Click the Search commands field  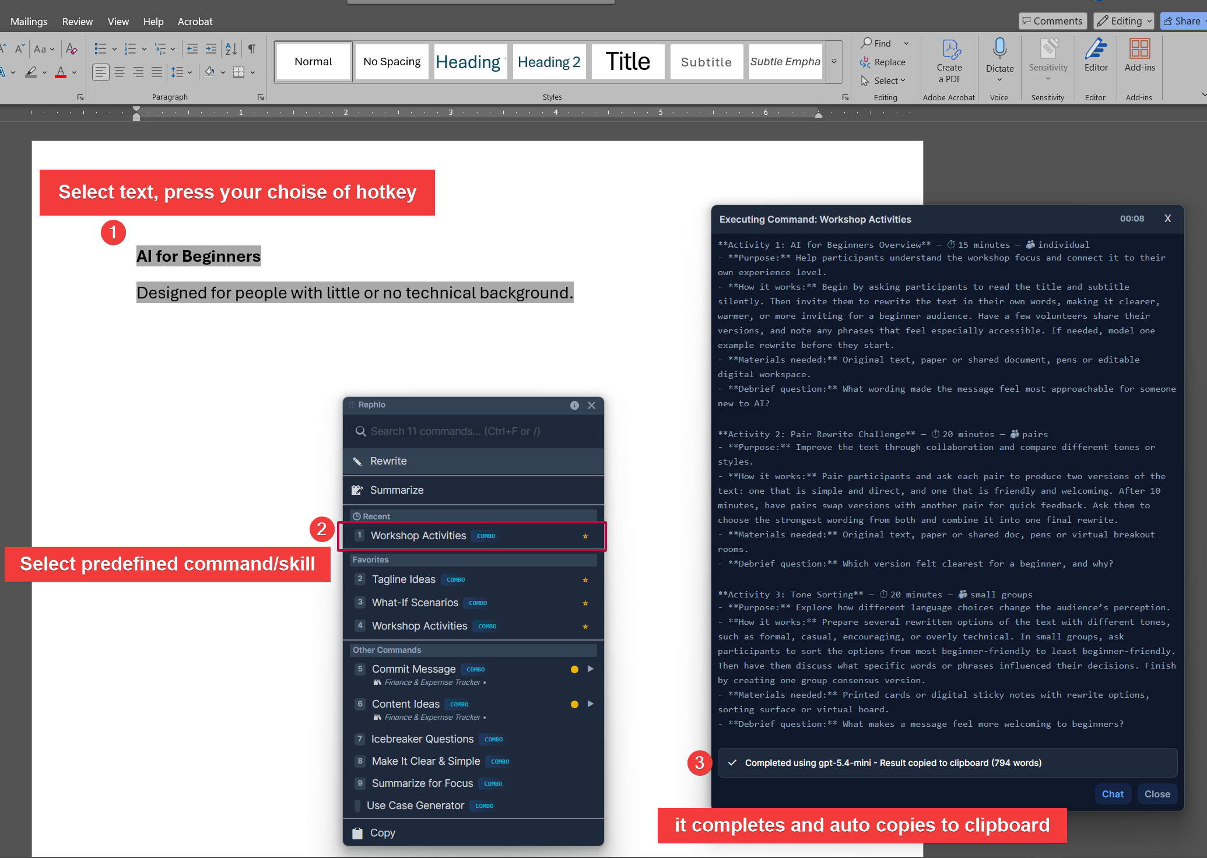coord(473,431)
